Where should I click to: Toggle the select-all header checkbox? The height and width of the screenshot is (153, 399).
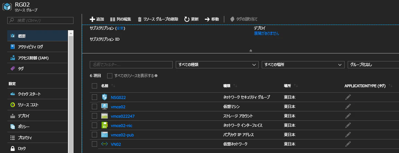pyautogui.click(x=94, y=86)
